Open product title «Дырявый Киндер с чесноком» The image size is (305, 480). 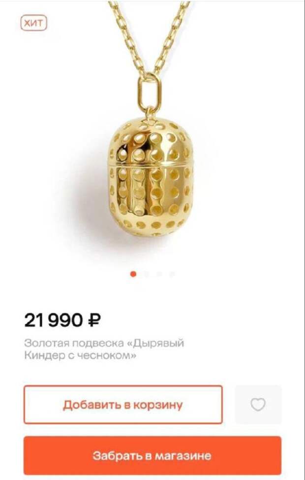click(x=104, y=349)
